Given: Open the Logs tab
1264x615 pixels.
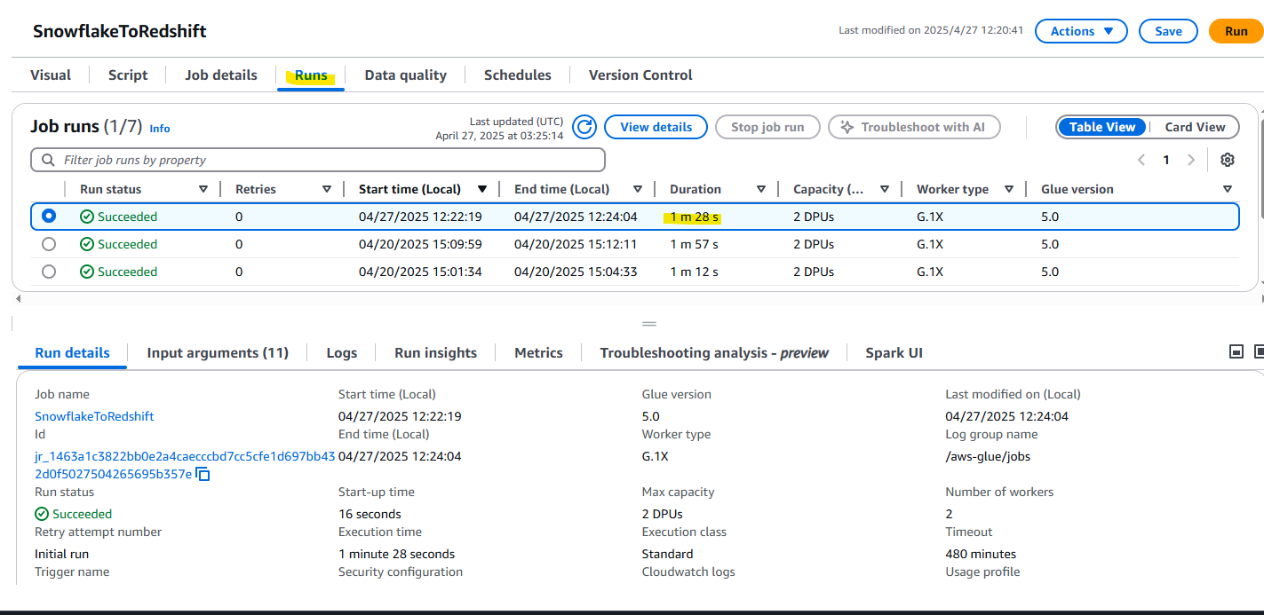Looking at the screenshot, I should pyautogui.click(x=342, y=352).
